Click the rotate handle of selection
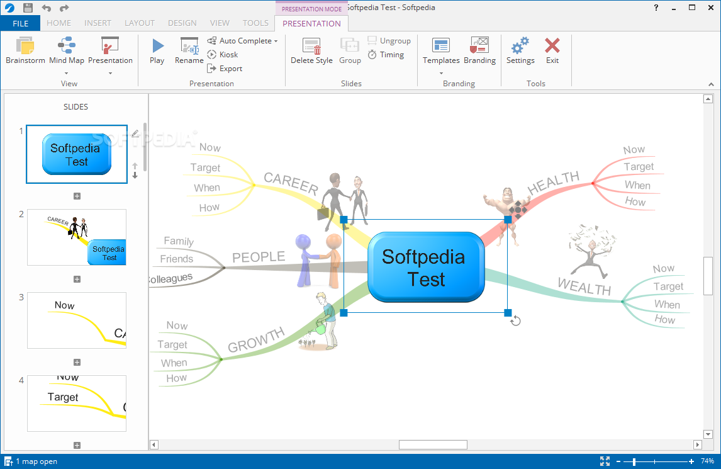The width and height of the screenshot is (721, 469). coord(515,321)
